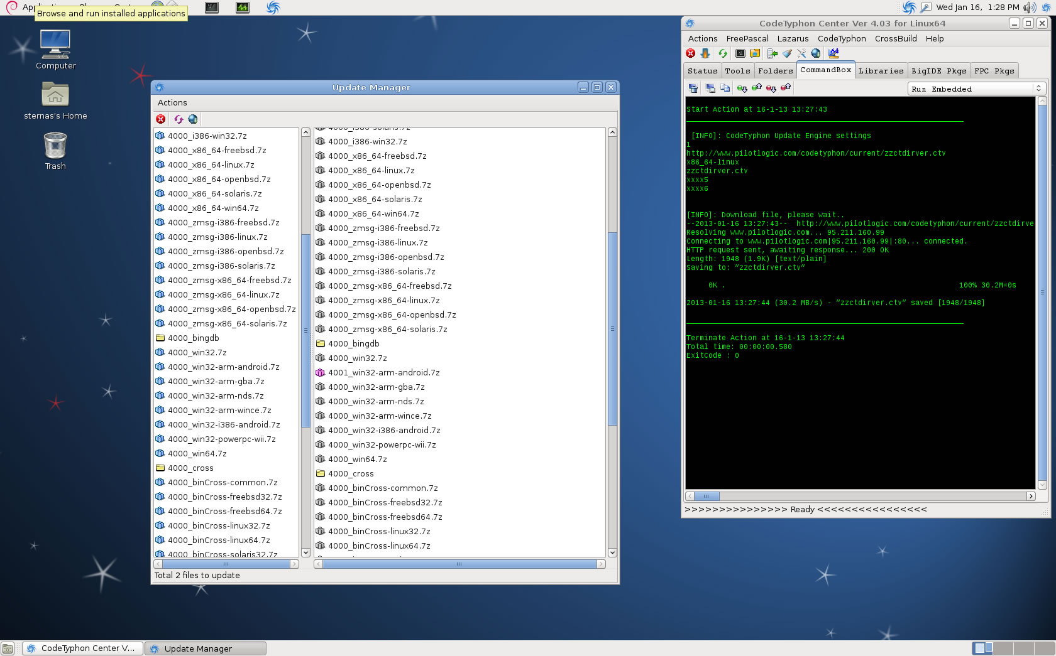Open the system monitor launcher in top panel
This screenshot has height=656, width=1056.
(x=243, y=8)
